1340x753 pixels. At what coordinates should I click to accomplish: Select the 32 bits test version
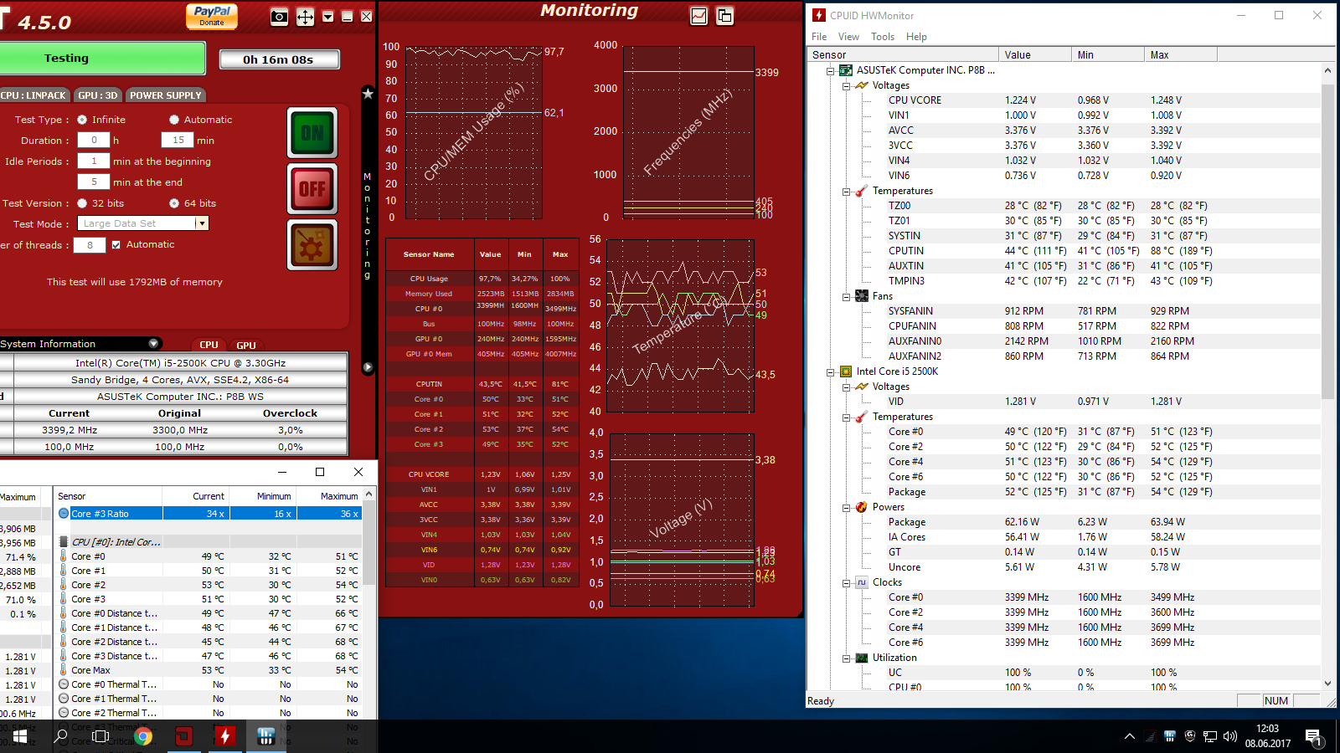coord(82,203)
